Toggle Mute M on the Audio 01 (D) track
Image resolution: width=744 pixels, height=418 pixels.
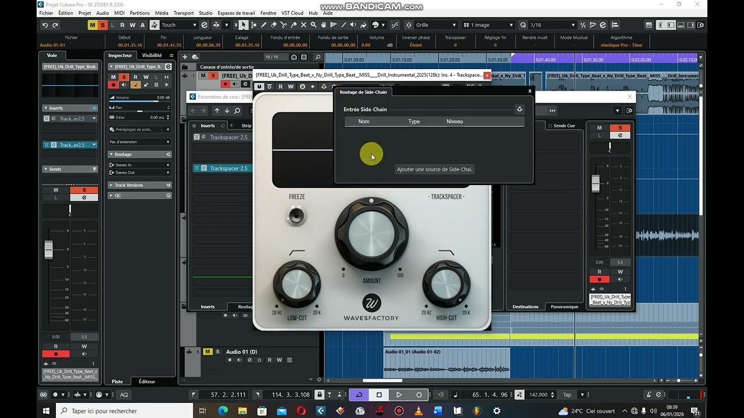(208, 352)
